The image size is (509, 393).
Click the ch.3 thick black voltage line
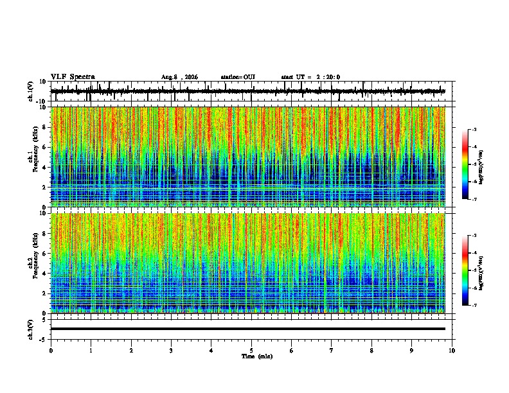248,329
